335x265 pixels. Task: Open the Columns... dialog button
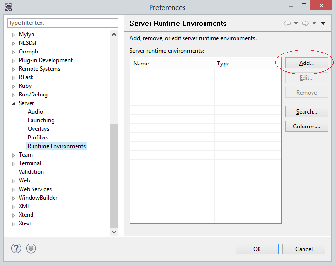pyautogui.click(x=307, y=127)
